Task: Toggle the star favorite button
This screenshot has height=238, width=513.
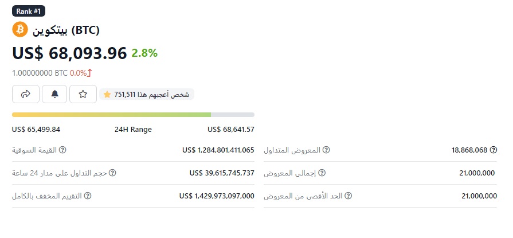Action: (83, 94)
